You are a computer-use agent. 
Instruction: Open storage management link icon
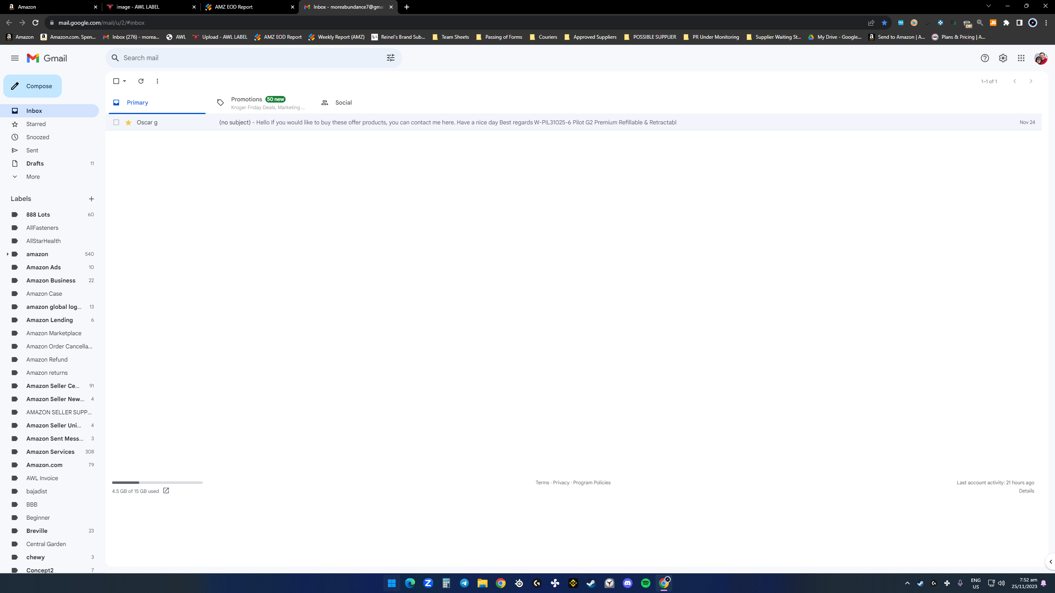point(166,490)
